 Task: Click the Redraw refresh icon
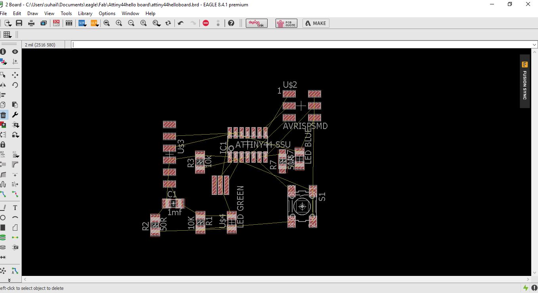click(168, 23)
